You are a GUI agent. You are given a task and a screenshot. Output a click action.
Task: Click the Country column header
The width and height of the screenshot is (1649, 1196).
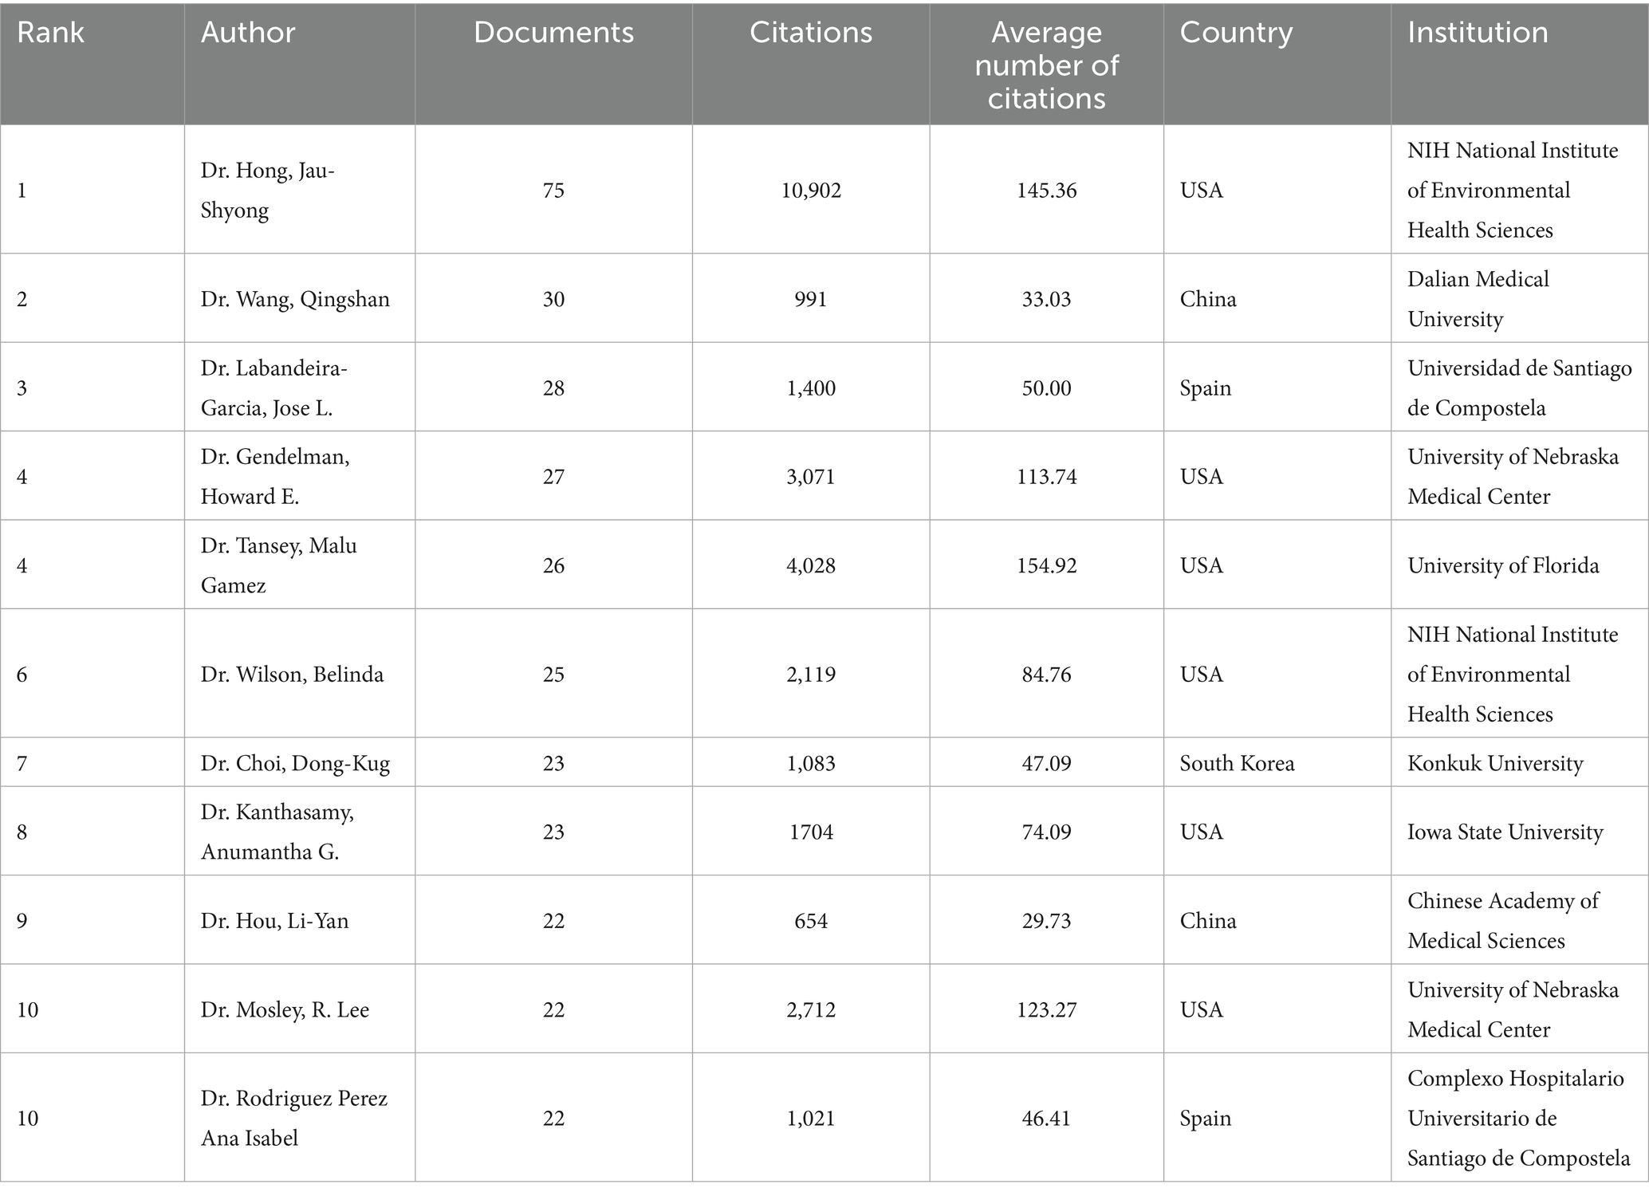pos(1236,33)
